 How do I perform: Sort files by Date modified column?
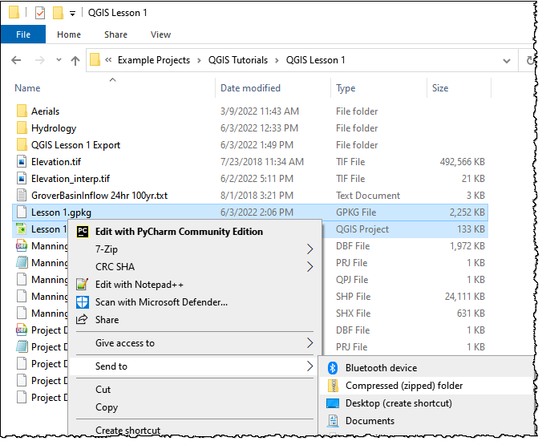250,88
